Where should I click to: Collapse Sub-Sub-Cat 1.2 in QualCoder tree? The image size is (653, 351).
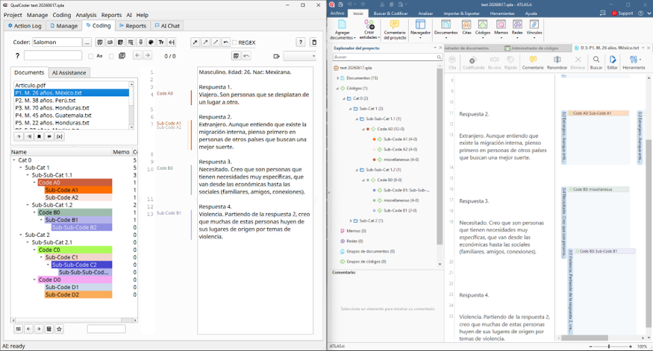point(28,205)
